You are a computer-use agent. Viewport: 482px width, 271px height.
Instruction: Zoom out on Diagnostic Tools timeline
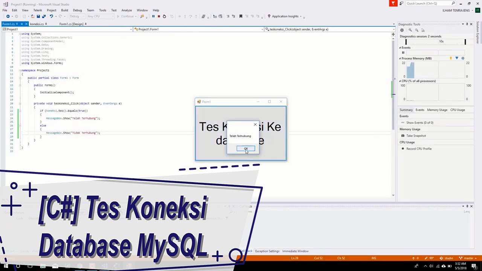tap(416, 30)
